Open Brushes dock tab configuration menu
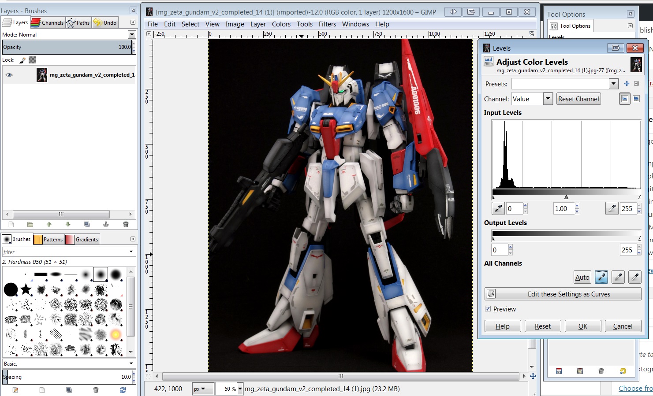 click(x=133, y=239)
